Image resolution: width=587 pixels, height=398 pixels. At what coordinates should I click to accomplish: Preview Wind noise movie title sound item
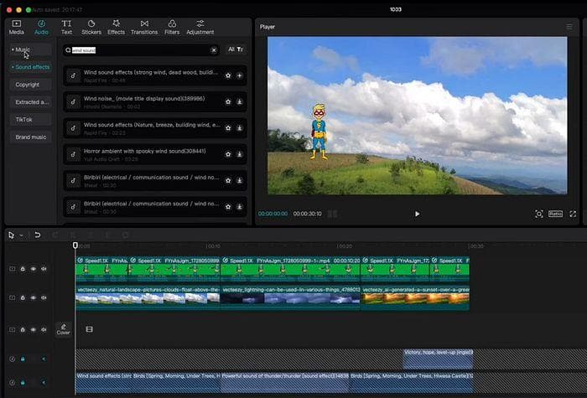pos(74,101)
